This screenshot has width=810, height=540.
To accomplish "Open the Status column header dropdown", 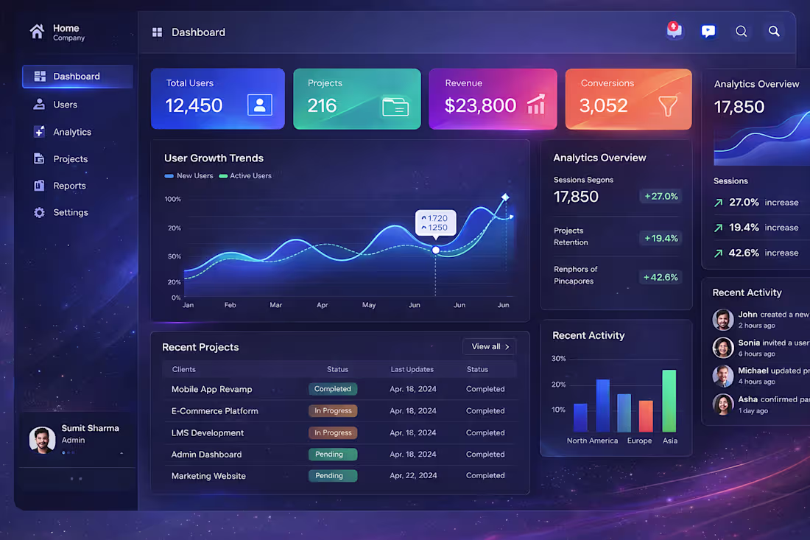I will (337, 369).
